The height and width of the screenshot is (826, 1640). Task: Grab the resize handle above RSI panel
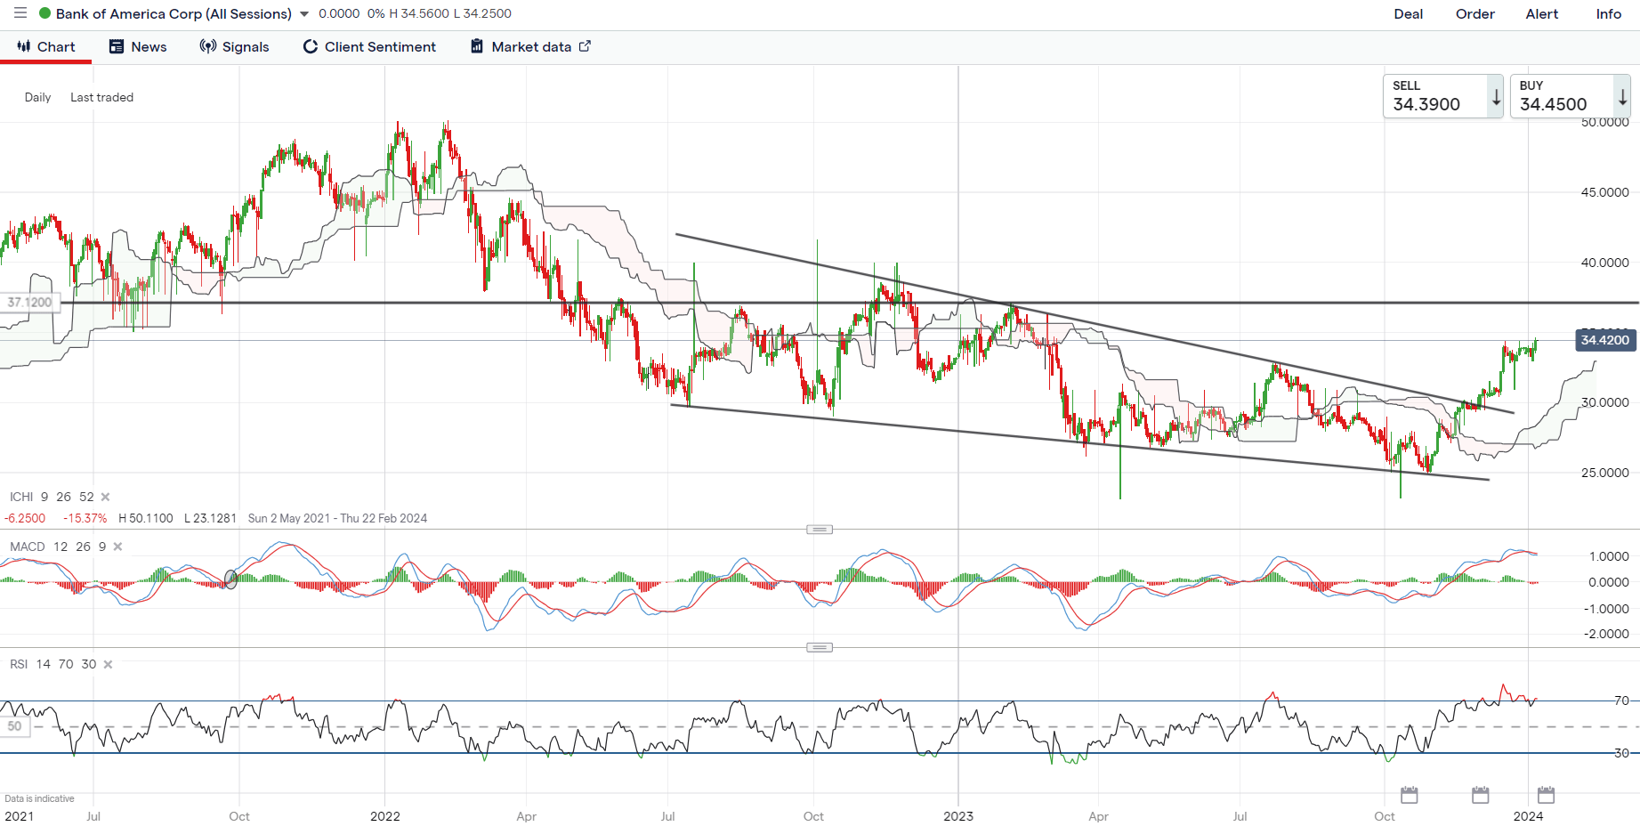click(820, 648)
